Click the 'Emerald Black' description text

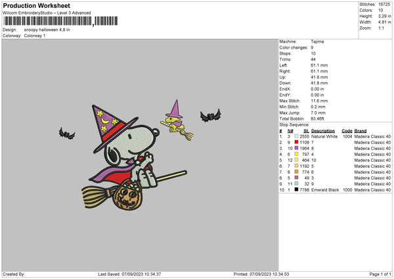tap(325, 190)
